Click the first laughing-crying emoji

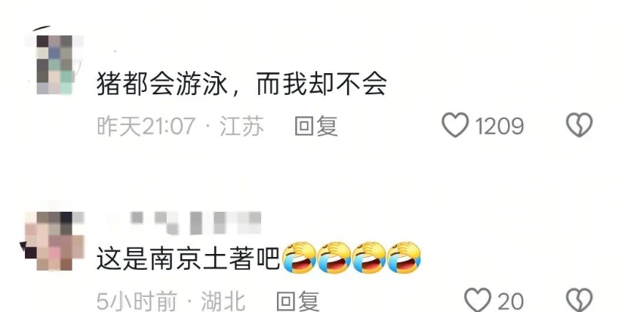(299, 258)
